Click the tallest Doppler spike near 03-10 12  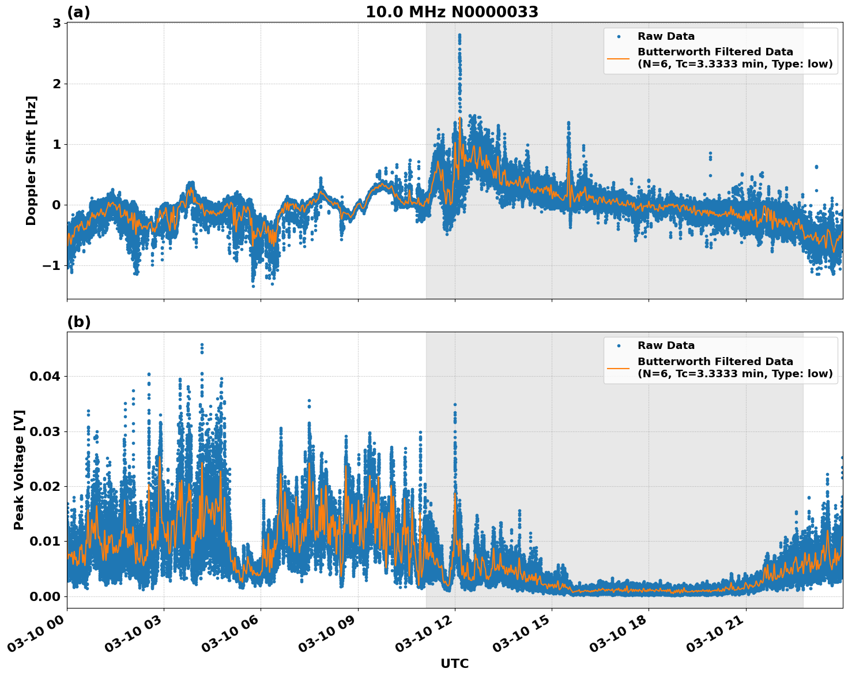[459, 36]
